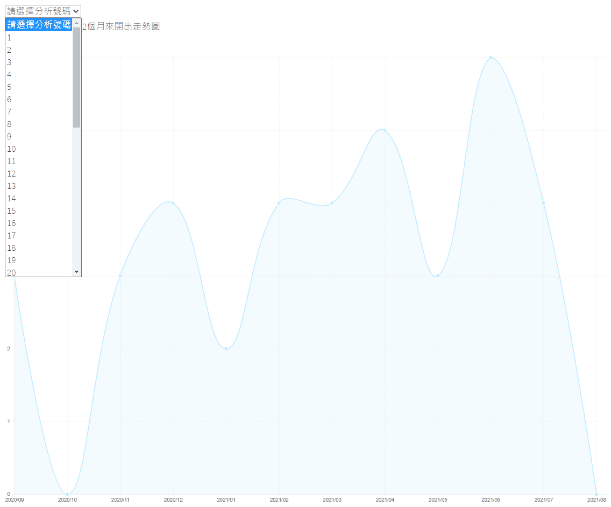Select option 13 in the dropdown

(x=39, y=186)
